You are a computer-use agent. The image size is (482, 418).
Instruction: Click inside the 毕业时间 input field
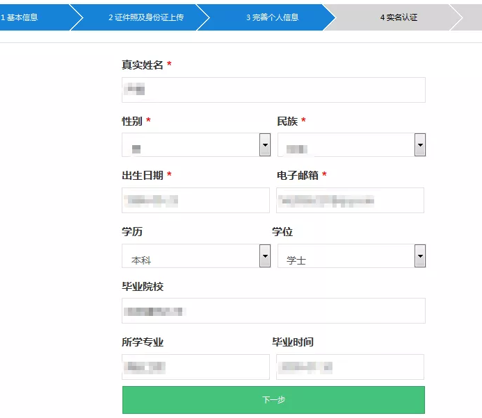point(351,367)
